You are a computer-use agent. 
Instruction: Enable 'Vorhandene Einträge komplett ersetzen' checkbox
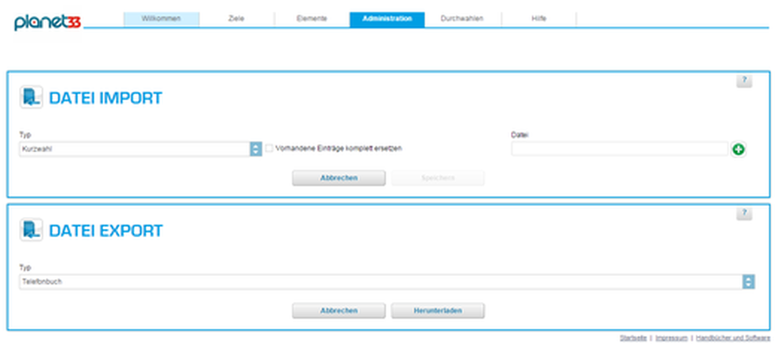[x=270, y=148]
